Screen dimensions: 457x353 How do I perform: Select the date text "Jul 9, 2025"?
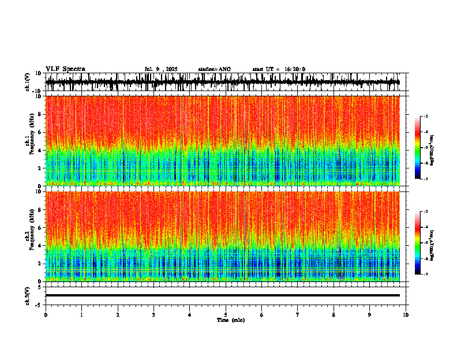(x=161, y=69)
